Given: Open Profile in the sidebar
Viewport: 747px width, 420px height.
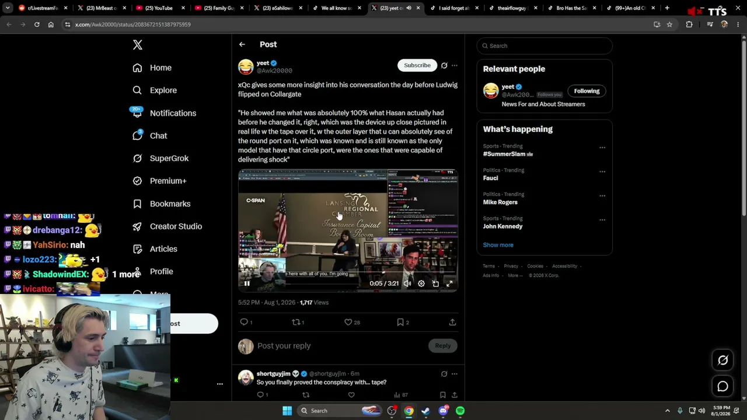Looking at the screenshot, I should pos(153,271).
